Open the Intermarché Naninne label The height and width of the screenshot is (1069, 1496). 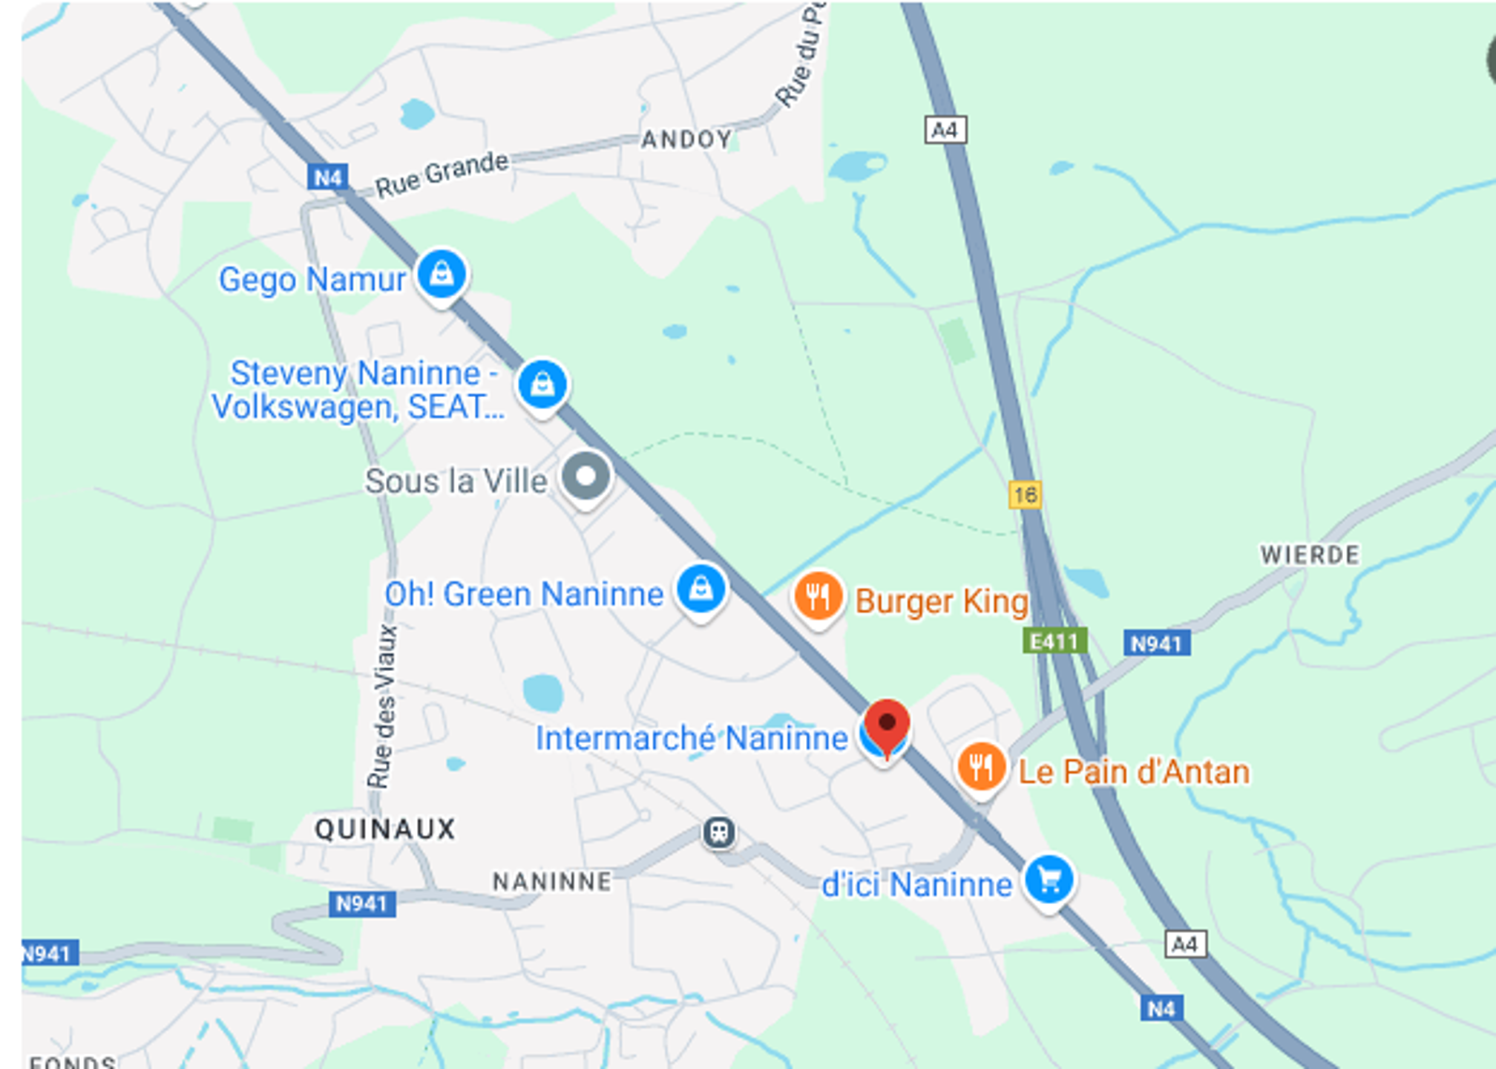[692, 738]
